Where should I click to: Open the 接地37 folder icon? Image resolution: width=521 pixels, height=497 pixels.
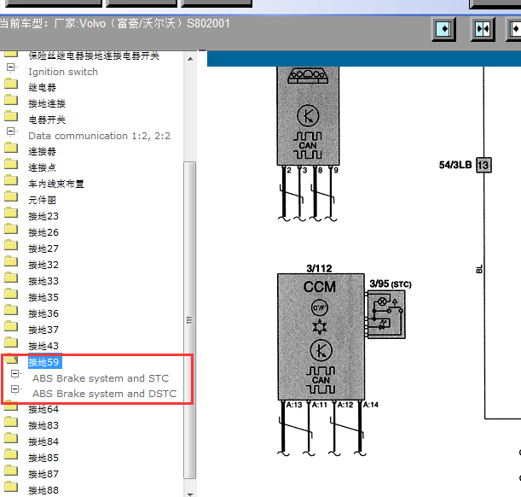11,327
